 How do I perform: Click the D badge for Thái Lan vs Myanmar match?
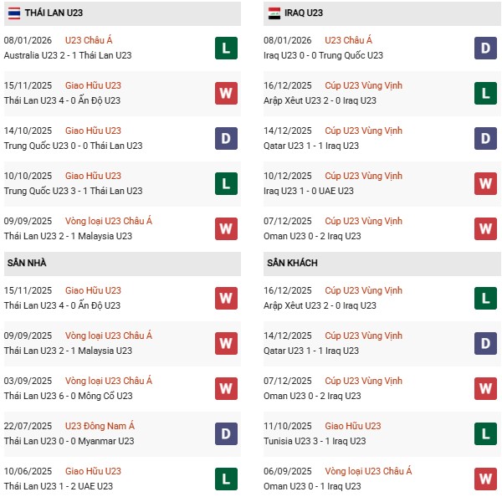(x=226, y=433)
